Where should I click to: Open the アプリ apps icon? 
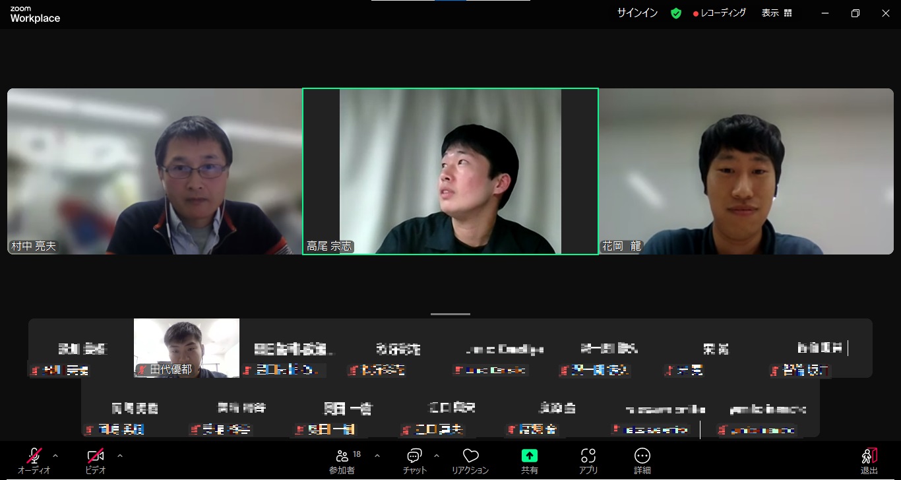[588, 456]
